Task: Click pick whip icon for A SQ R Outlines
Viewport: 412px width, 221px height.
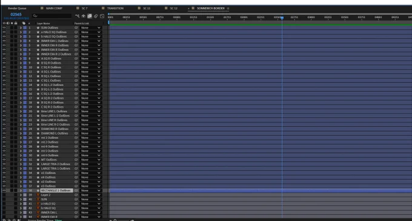Action: click(x=76, y=58)
